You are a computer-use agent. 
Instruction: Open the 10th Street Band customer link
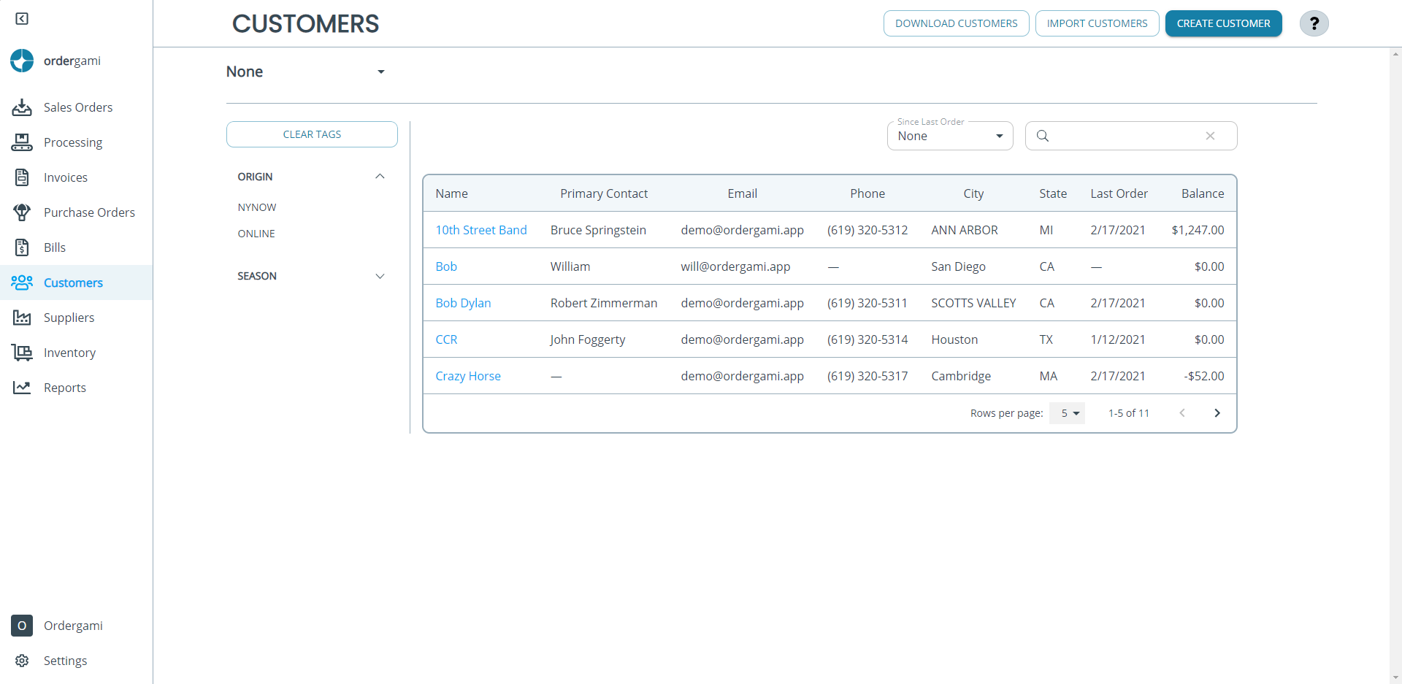pyautogui.click(x=481, y=230)
